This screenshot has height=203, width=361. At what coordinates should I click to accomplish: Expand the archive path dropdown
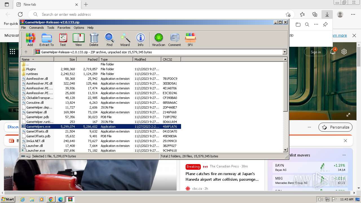click(x=285, y=52)
